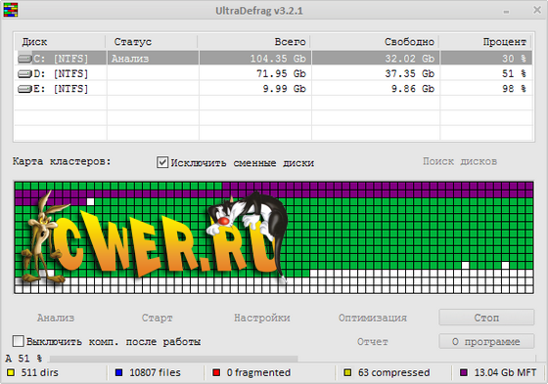Image resolution: width=548 pixels, height=384 pixels.
Task: Click the UltraDefrag app icon in title bar
Action: 11,10
